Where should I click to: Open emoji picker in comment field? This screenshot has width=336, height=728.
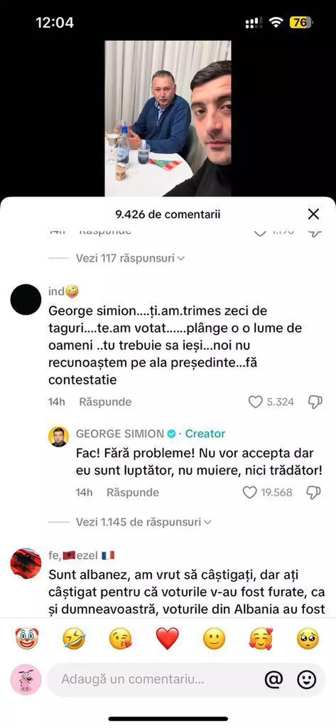click(307, 679)
